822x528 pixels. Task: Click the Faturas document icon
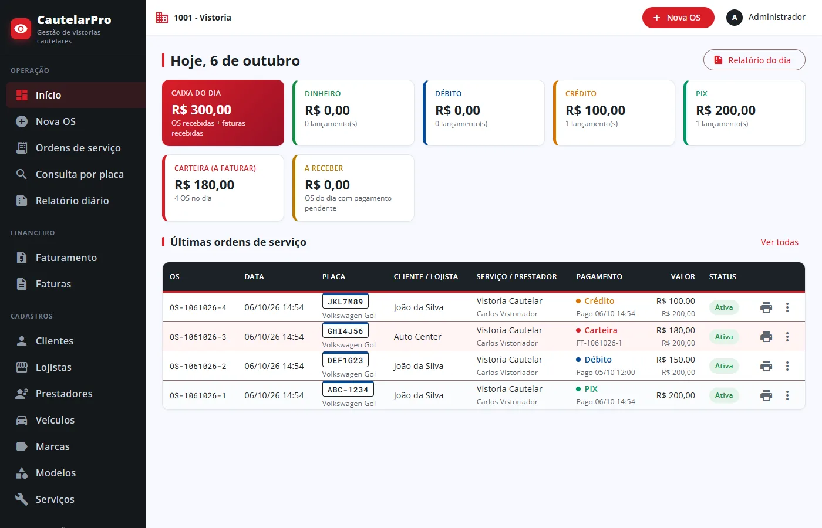pos(22,284)
